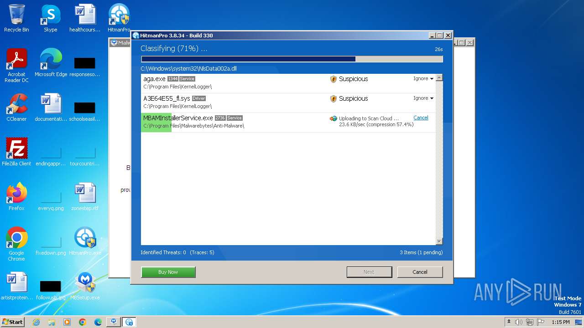
Task: Select the endingappr file icon
Action: click(51, 156)
